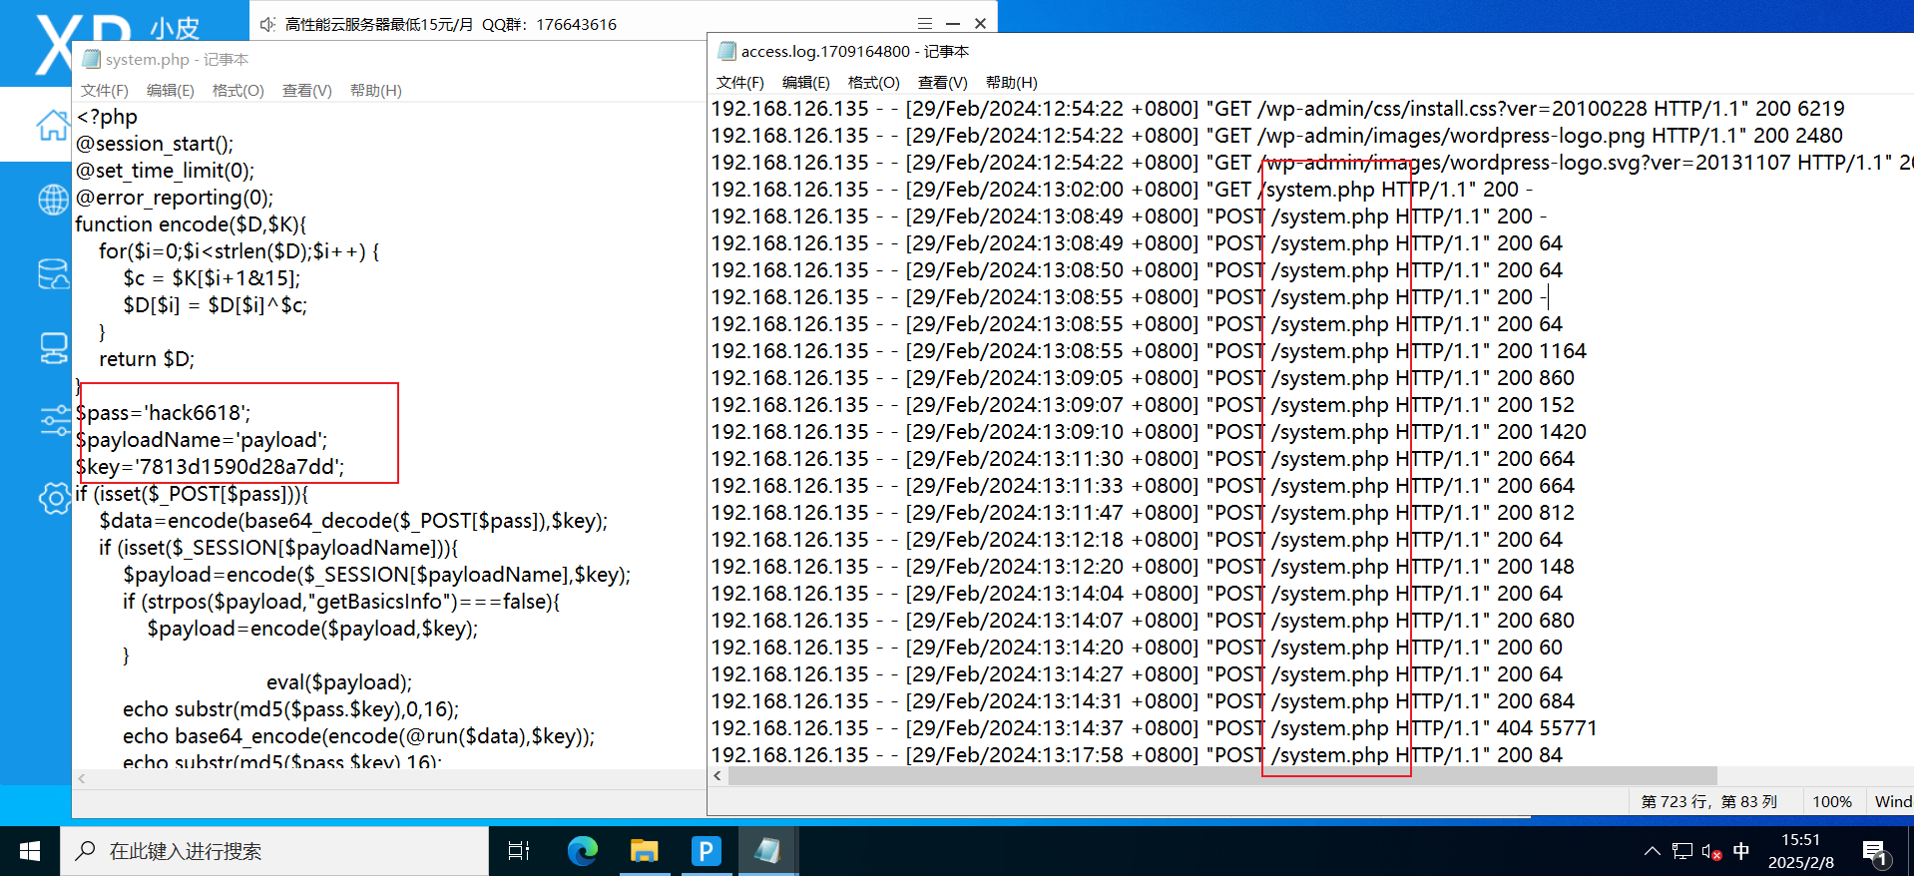Click the 13:09:05 log line ending 200 860
This screenshot has height=876, width=1914.
click(x=1143, y=378)
